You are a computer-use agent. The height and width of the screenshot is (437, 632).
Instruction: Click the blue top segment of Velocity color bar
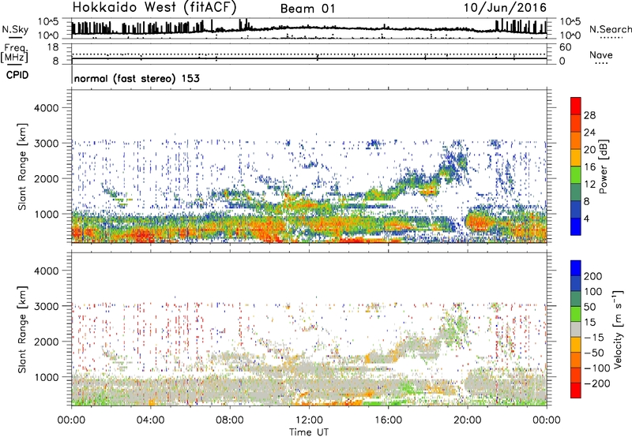coord(576,268)
